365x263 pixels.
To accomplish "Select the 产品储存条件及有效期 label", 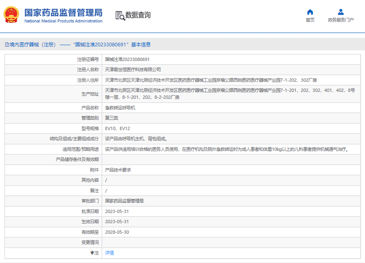I will 77,159.
